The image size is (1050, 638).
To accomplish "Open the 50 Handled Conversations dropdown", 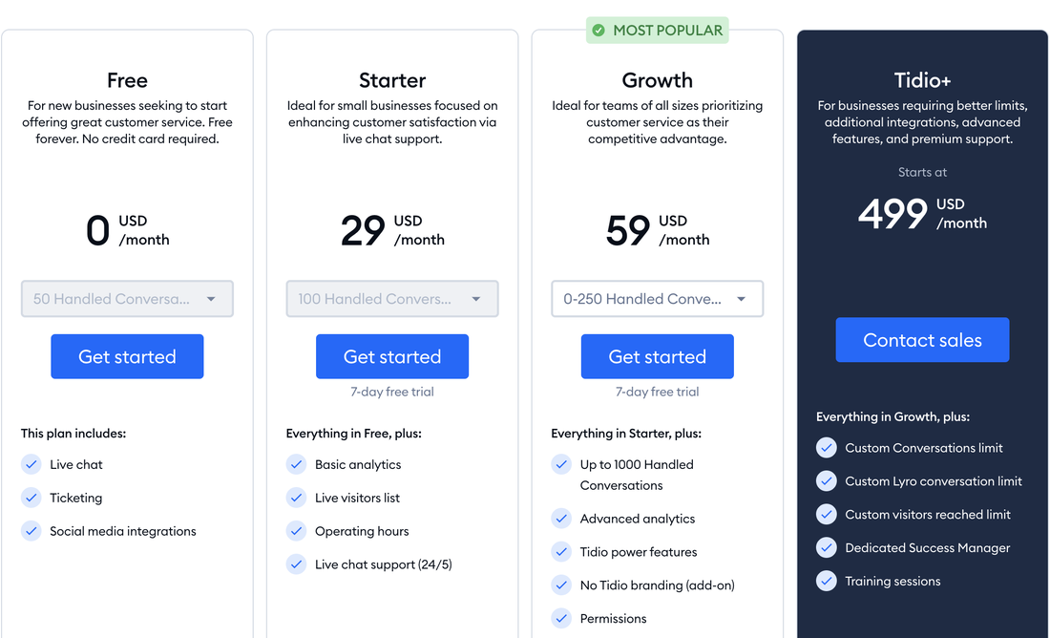I will (127, 299).
